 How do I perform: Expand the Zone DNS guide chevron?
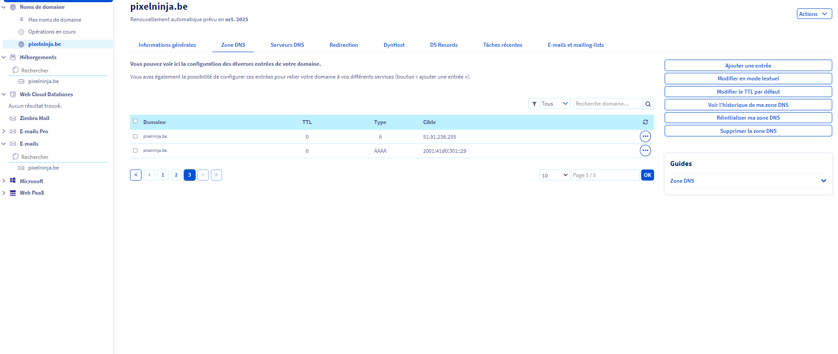(823, 181)
